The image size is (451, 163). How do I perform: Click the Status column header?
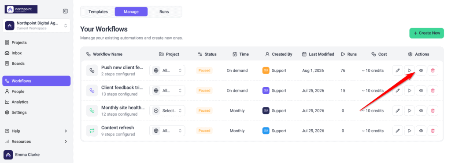click(x=207, y=54)
